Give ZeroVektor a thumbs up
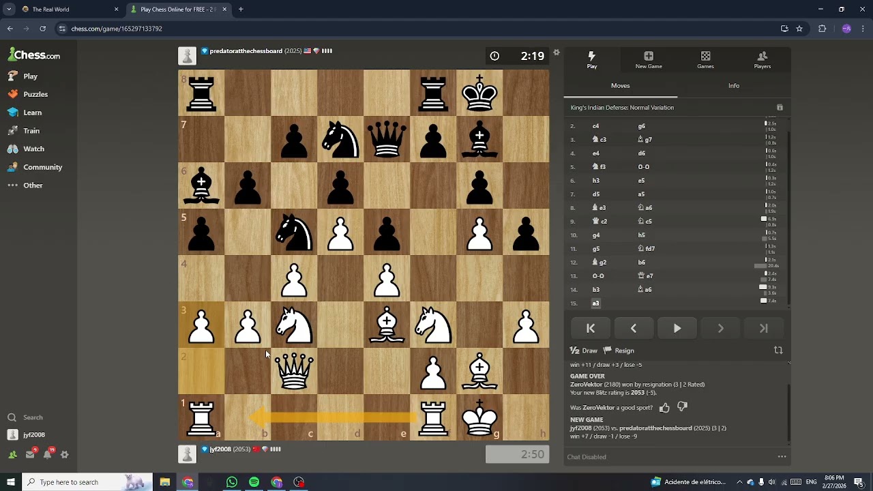This screenshot has width=873, height=491. tap(665, 407)
